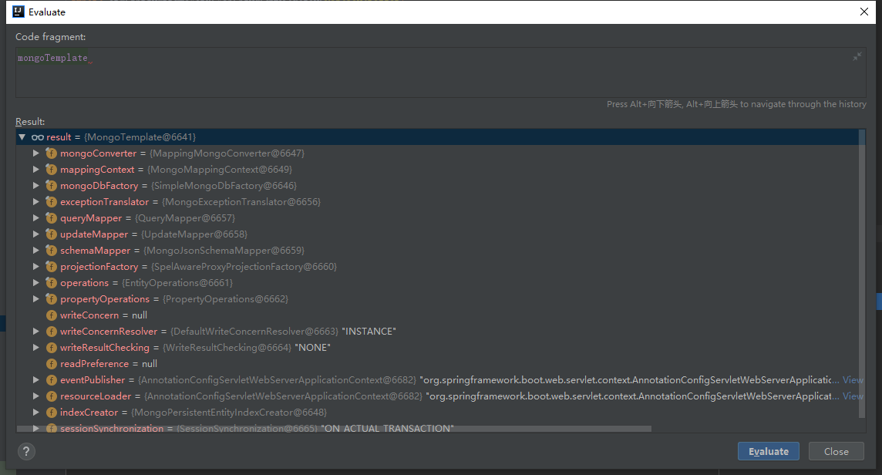Open View link for eventPublisher value

point(853,380)
